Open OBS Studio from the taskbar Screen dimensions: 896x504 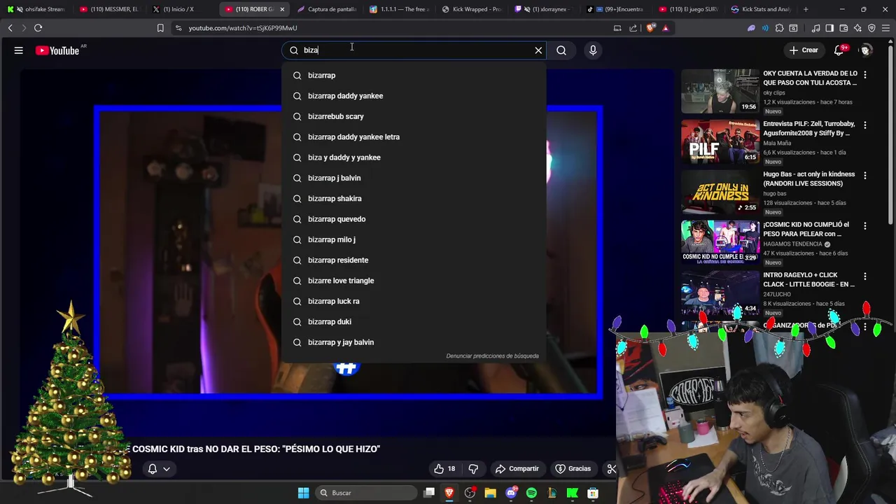[470, 493]
